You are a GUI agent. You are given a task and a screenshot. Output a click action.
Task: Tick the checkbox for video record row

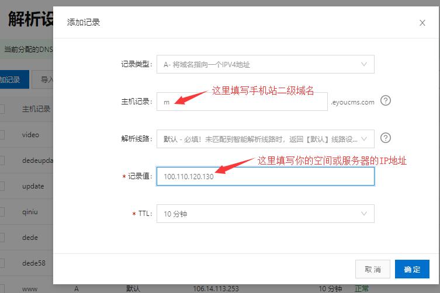[2, 135]
